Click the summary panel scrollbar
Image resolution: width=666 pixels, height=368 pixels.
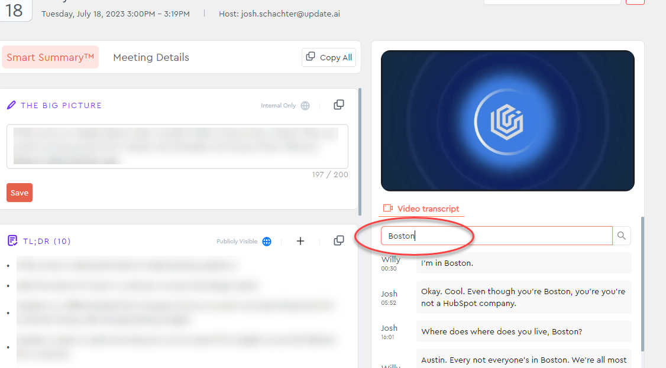point(360,152)
